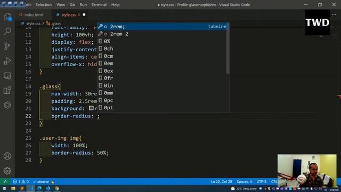Open the background color swatch on line 21

91,108
